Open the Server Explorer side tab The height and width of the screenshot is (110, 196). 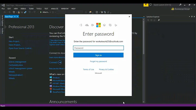tap(2, 20)
